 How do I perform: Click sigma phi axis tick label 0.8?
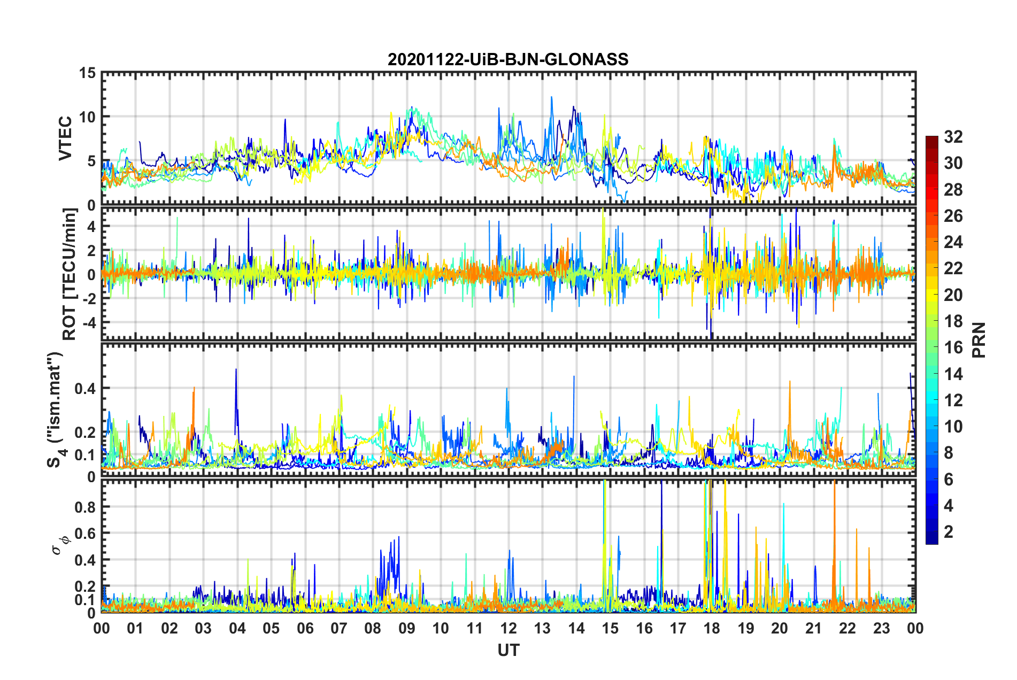(85, 507)
